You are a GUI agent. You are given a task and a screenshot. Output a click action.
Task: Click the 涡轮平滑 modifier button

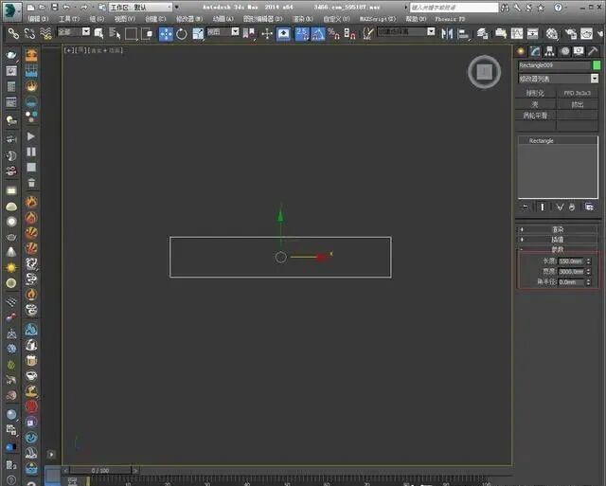tap(535, 116)
